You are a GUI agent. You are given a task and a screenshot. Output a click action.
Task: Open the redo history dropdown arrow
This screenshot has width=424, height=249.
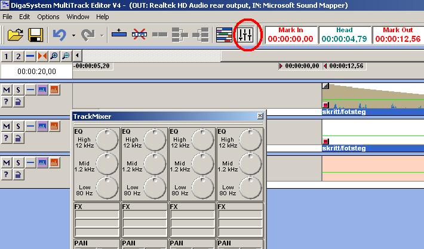[102, 35]
